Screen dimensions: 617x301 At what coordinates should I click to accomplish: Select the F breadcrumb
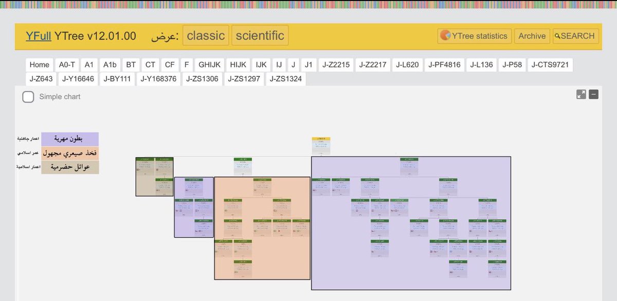click(187, 65)
